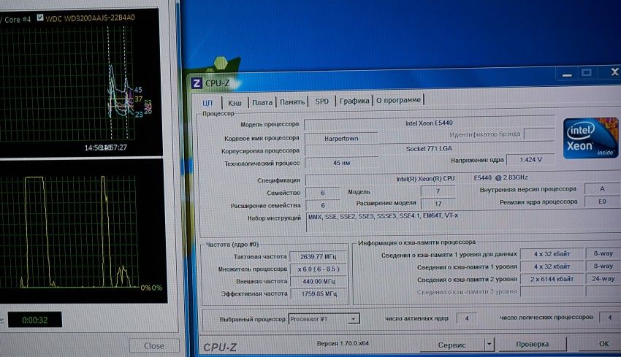Click the CPU-Z logo icon in title bar
The height and width of the screenshot is (357, 621).
(197, 82)
